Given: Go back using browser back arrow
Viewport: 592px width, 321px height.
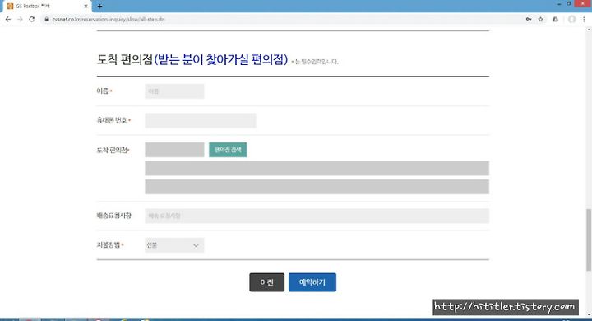Looking at the screenshot, I should [8, 19].
